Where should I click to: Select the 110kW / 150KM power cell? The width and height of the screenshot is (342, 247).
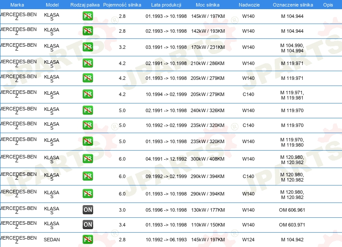(208, 225)
